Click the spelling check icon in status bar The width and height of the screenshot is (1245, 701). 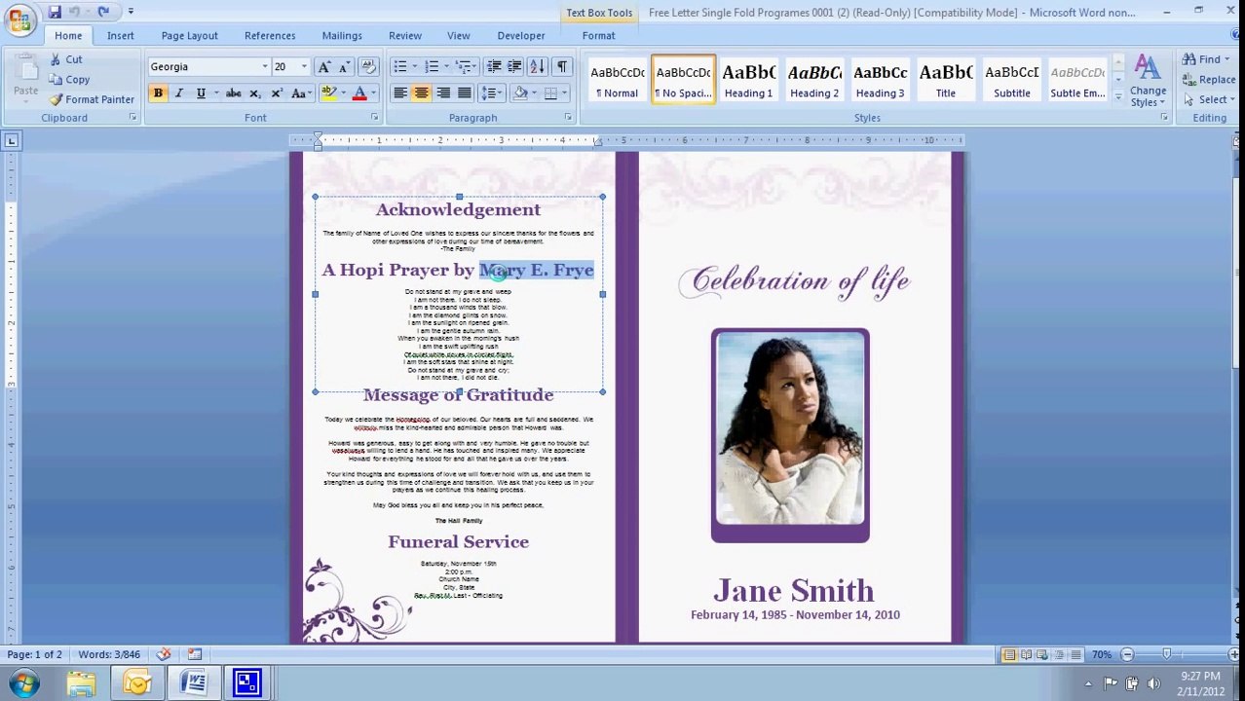pyautogui.click(x=164, y=654)
